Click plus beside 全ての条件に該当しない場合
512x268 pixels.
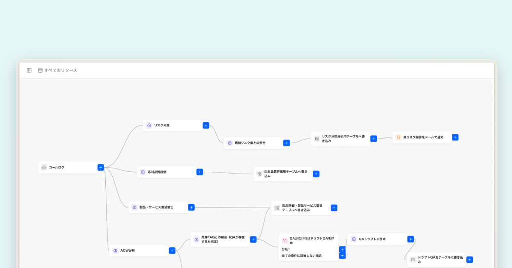pos(342,256)
